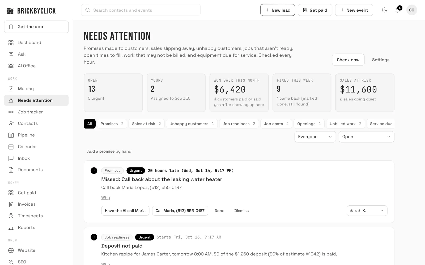Click the magnifier icon in search bar
The width and height of the screenshot is (425, 265).
click(x=87, y=10)
